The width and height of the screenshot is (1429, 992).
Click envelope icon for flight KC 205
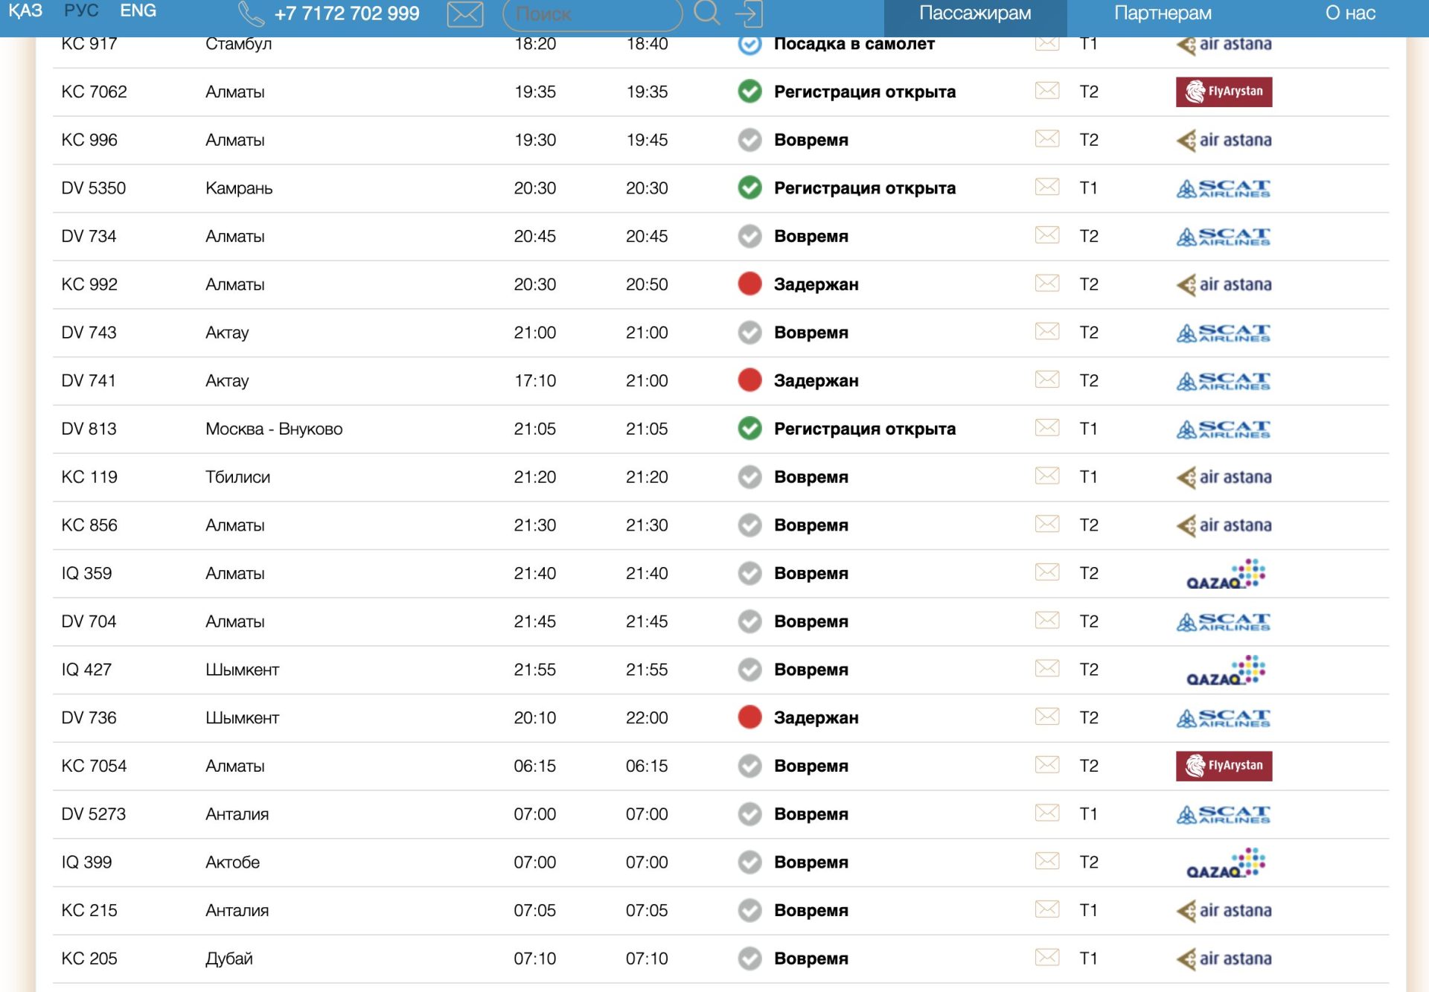click(x=1047, y=957)
